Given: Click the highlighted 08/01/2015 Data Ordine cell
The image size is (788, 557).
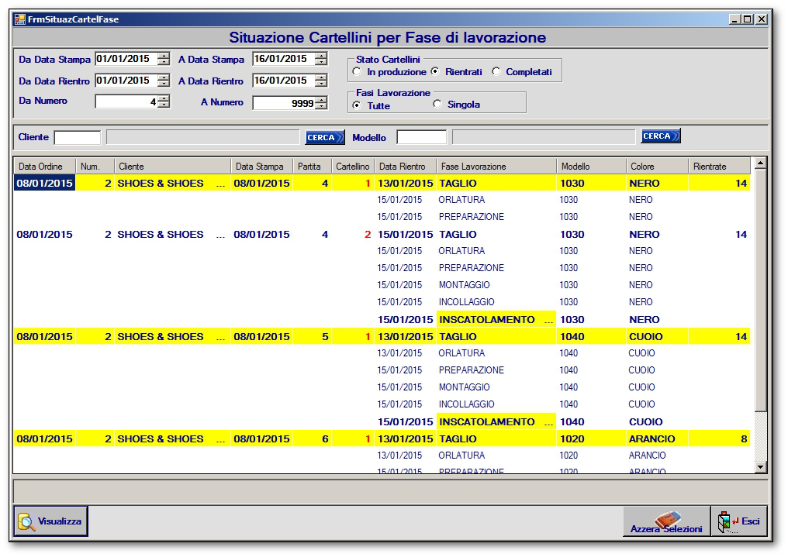Looking at the screenshot, I should (x=45, y=183).
